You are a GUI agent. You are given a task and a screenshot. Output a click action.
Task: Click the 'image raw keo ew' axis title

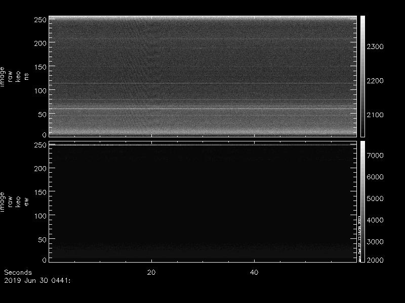click(14, 203)
